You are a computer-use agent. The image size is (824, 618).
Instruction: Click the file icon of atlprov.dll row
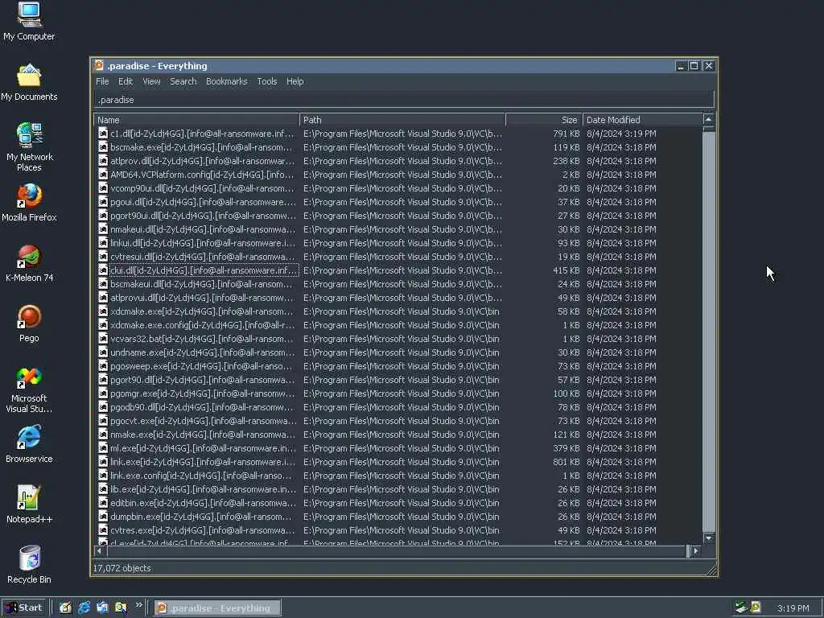tap(103, 161)
